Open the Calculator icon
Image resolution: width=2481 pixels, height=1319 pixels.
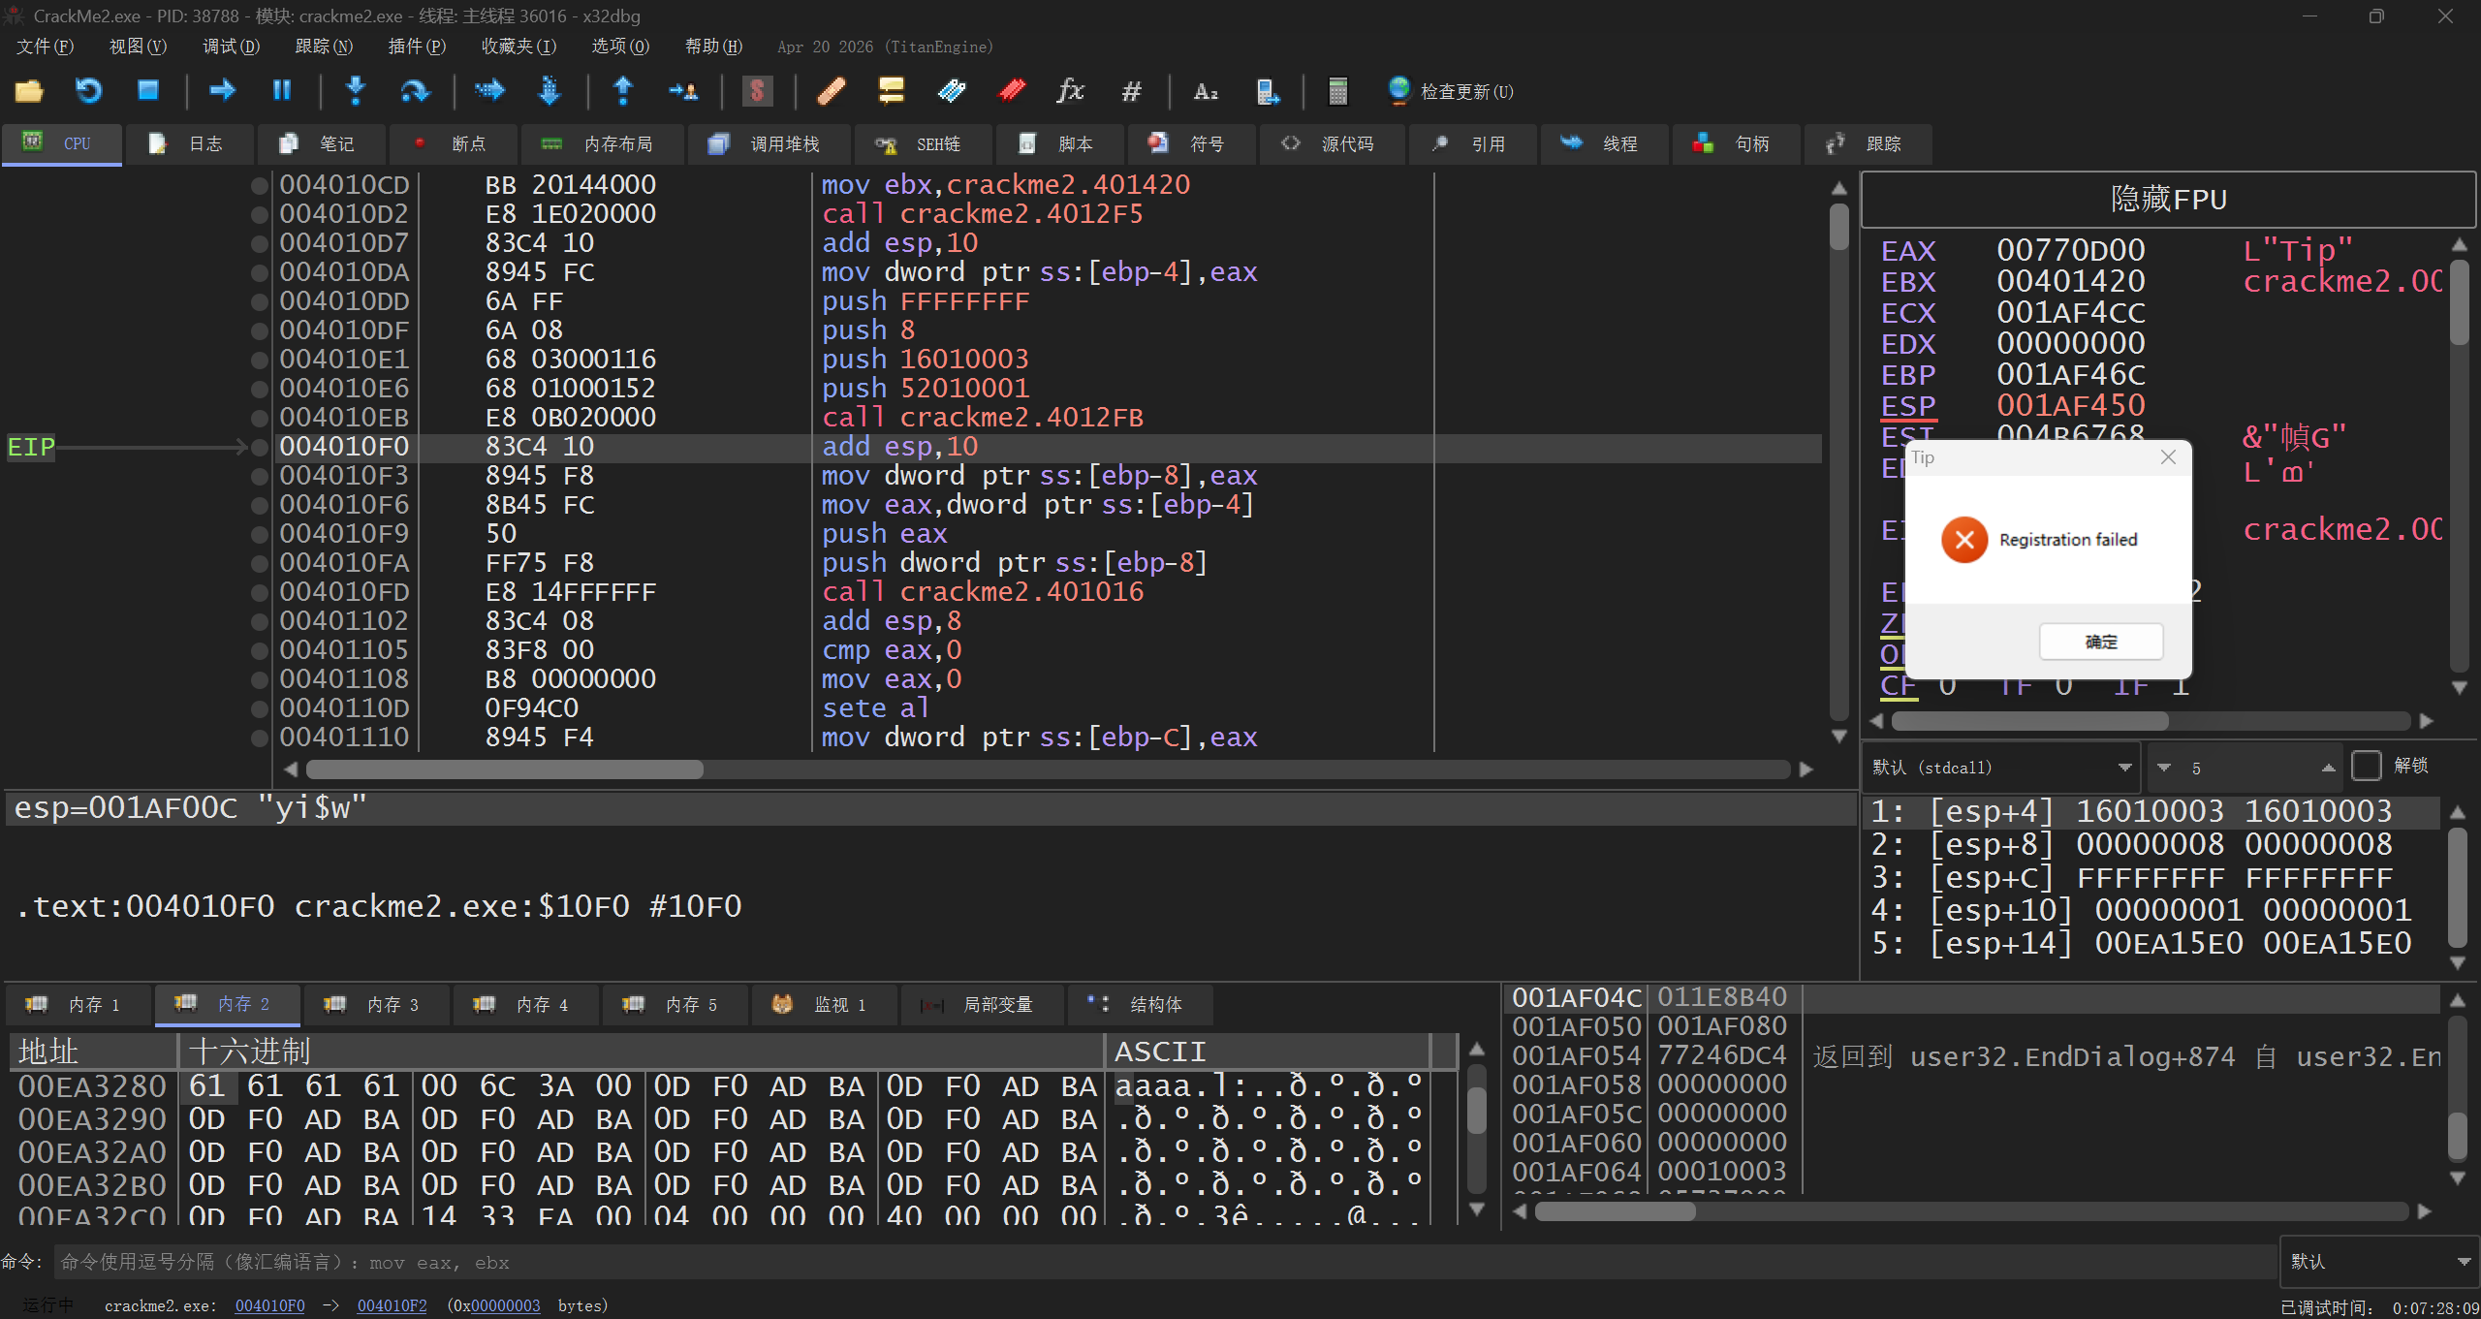(x=1338, y=91)
